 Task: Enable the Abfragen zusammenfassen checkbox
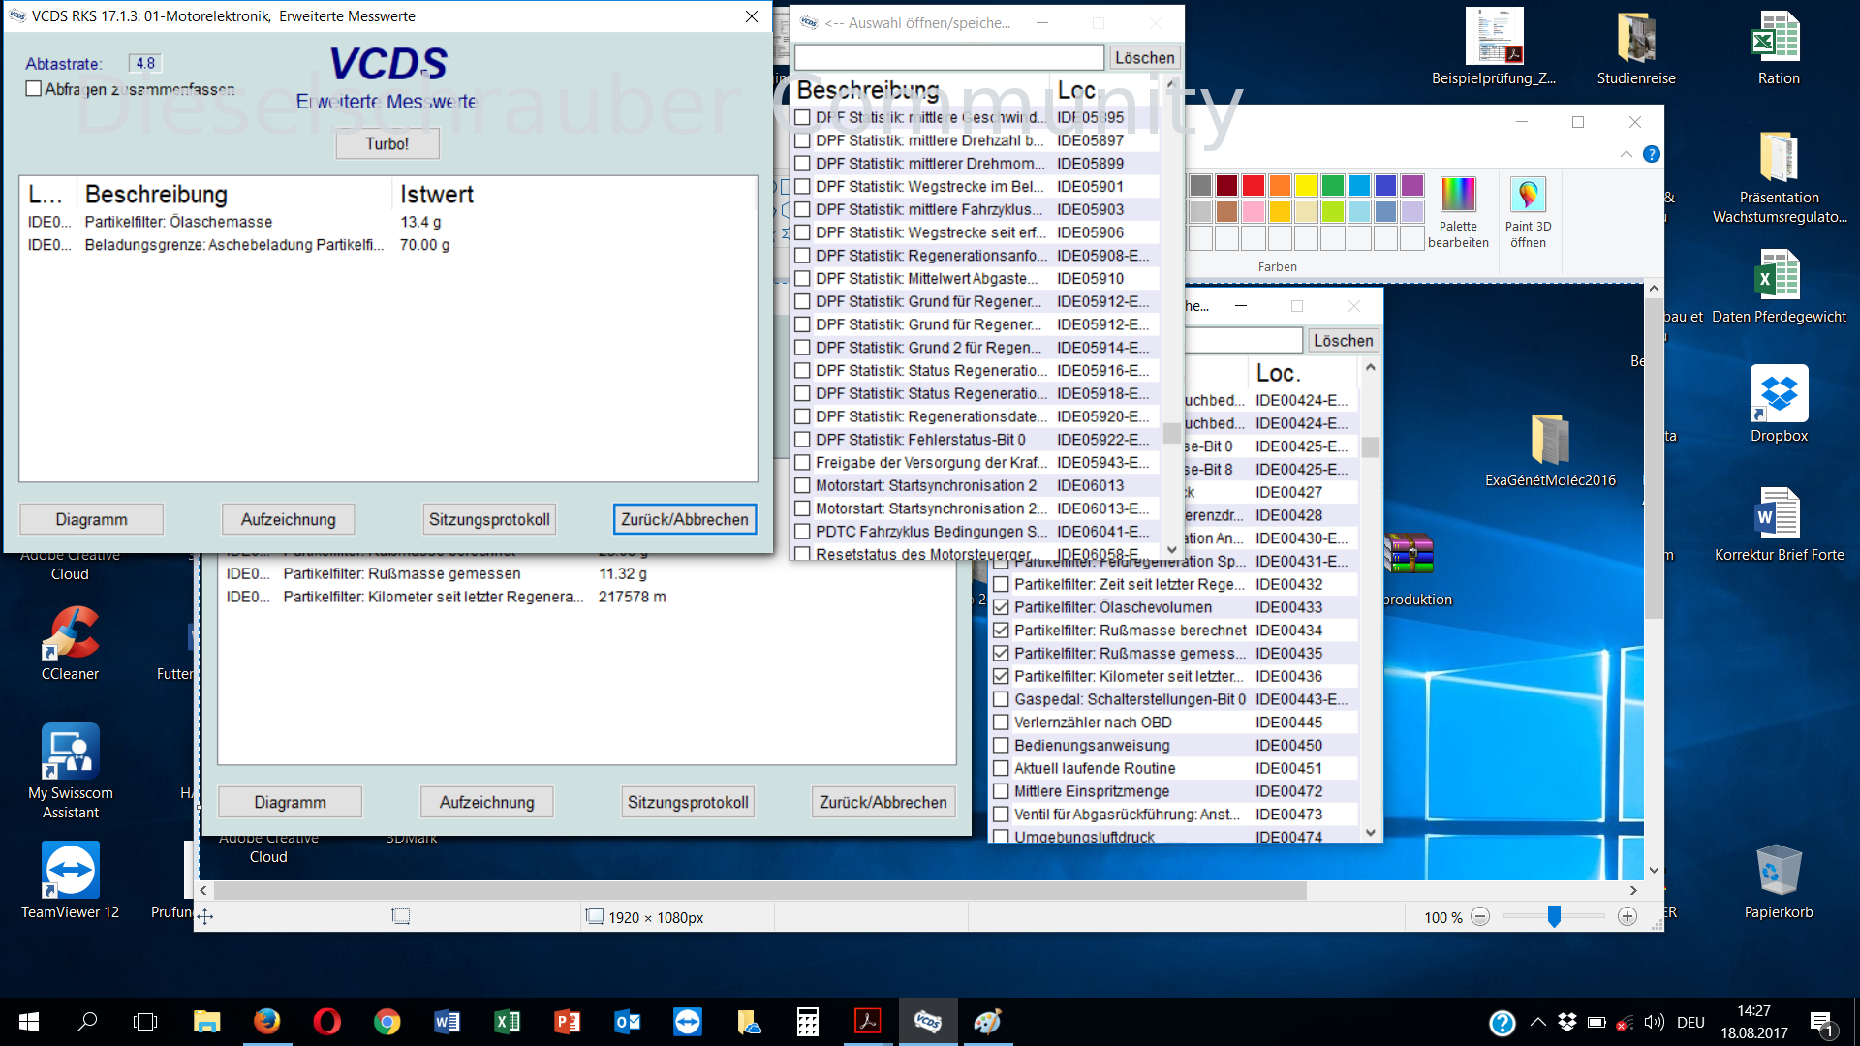tap(34, 89)
